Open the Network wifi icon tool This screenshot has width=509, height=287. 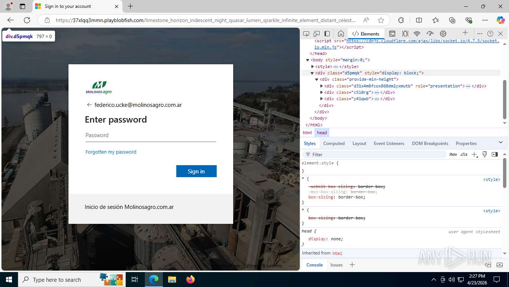coord(417,34)
